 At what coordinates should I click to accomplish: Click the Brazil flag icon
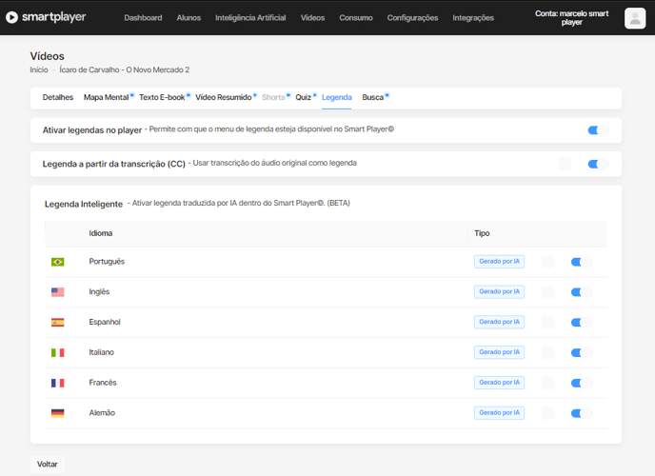(58, 262)
